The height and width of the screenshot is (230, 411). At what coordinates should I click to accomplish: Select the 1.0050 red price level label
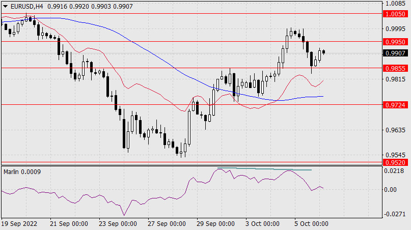point(396,15)
